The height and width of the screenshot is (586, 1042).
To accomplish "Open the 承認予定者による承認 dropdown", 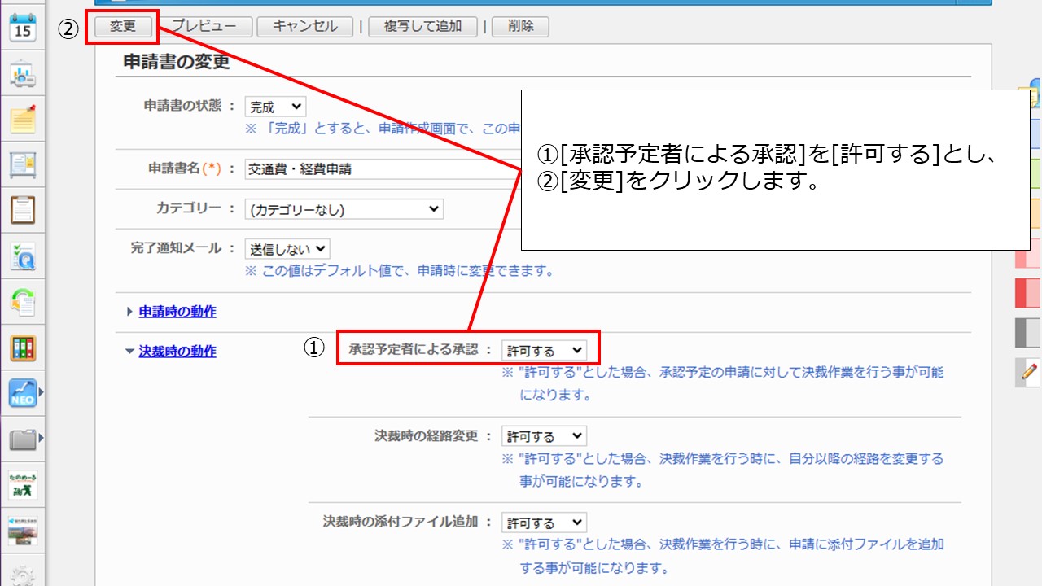I will coord(543,350).
